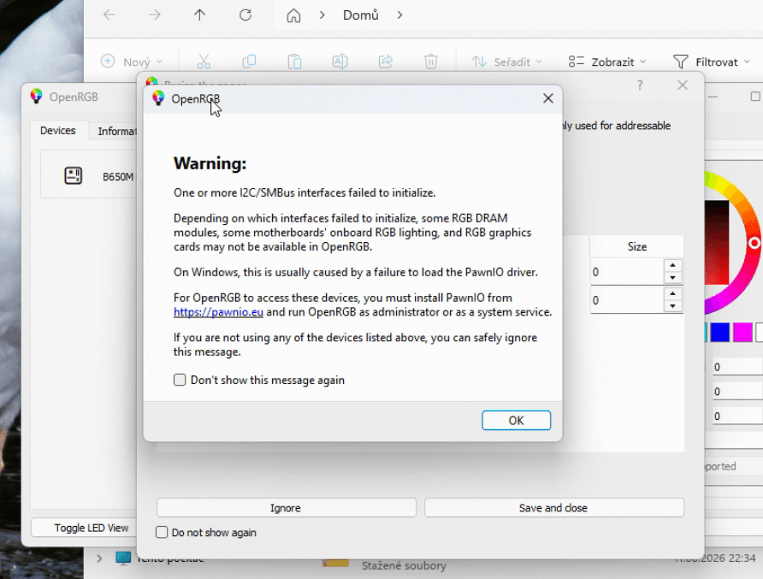This screenshot has width=763, height=579.
Task: Select the magenta color swatch
Action: coord(742,333)
